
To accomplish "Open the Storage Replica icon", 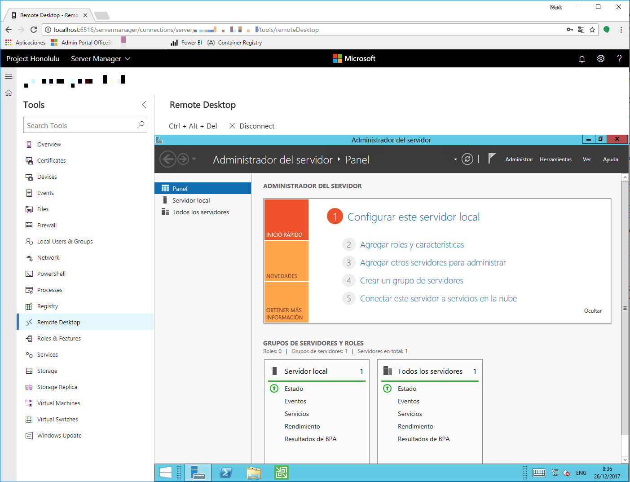I will [x=29, y=387].
